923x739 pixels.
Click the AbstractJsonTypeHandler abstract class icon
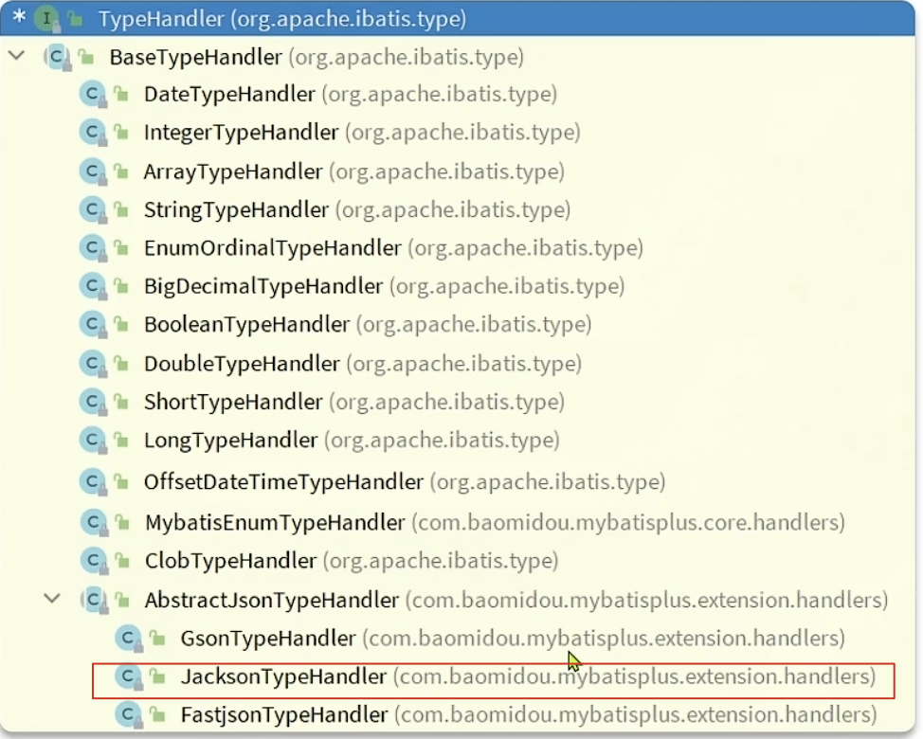pyautogui.click(x=94, y=601)
